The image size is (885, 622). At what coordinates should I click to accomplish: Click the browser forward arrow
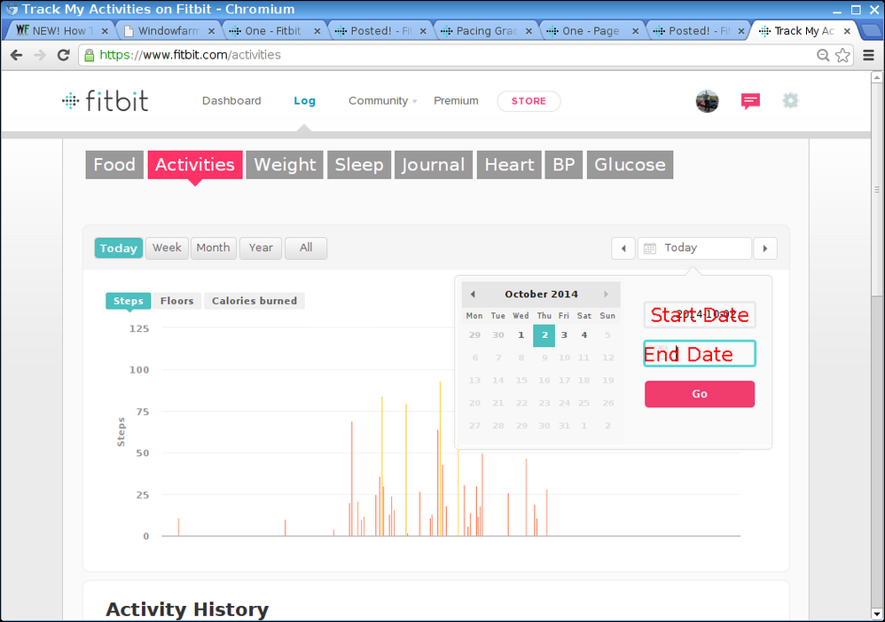pyautogui.click(x=40, y=55)
